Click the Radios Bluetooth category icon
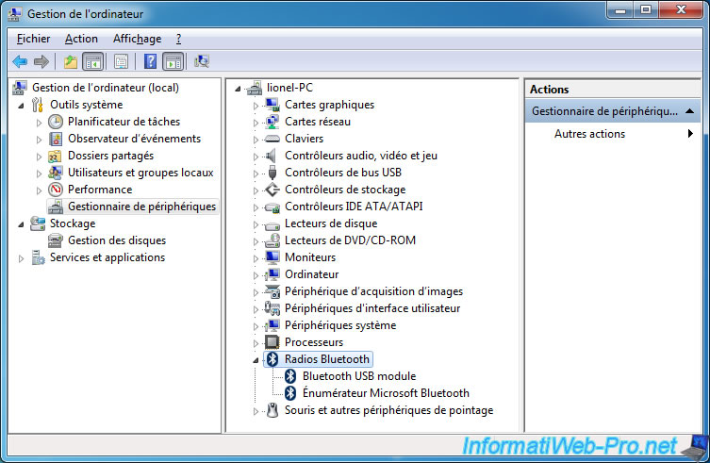 (x=272, y=359)
